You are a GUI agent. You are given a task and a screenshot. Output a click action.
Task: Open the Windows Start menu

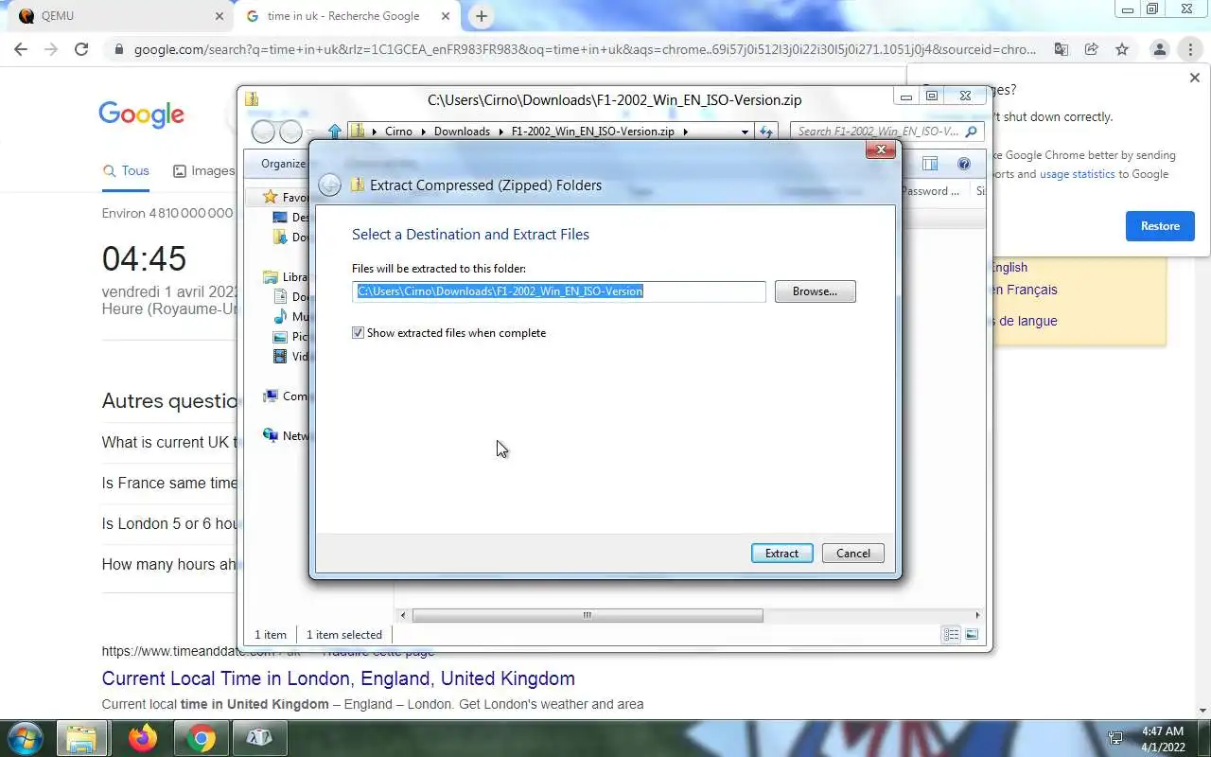click(x=25, y=738)
